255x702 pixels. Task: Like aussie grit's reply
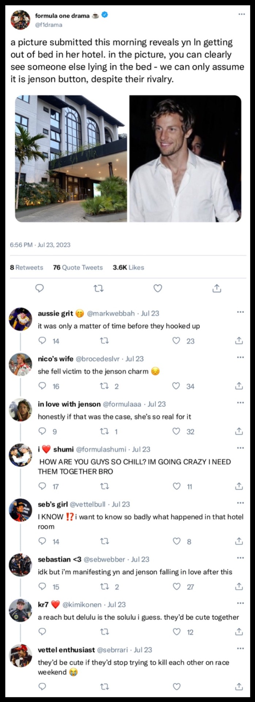point(176,341)
